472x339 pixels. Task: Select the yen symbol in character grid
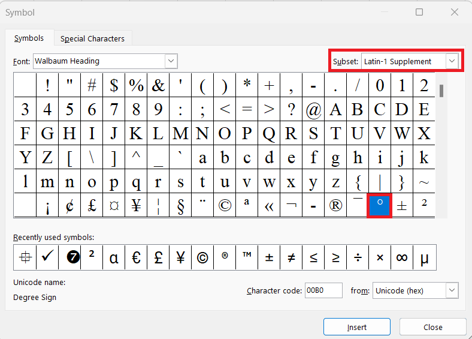[x=136, y=205]
